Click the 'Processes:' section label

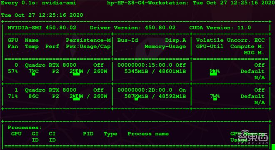(x=25, y=127)
